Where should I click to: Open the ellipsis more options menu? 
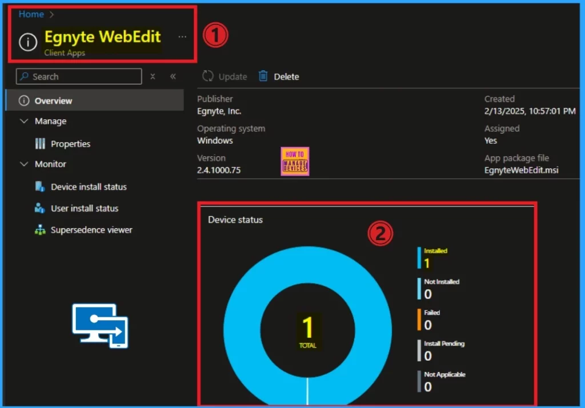click(182, 37)
